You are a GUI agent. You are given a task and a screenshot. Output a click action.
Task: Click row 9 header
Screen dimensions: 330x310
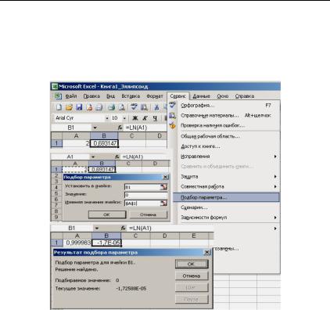pos(56,217)
